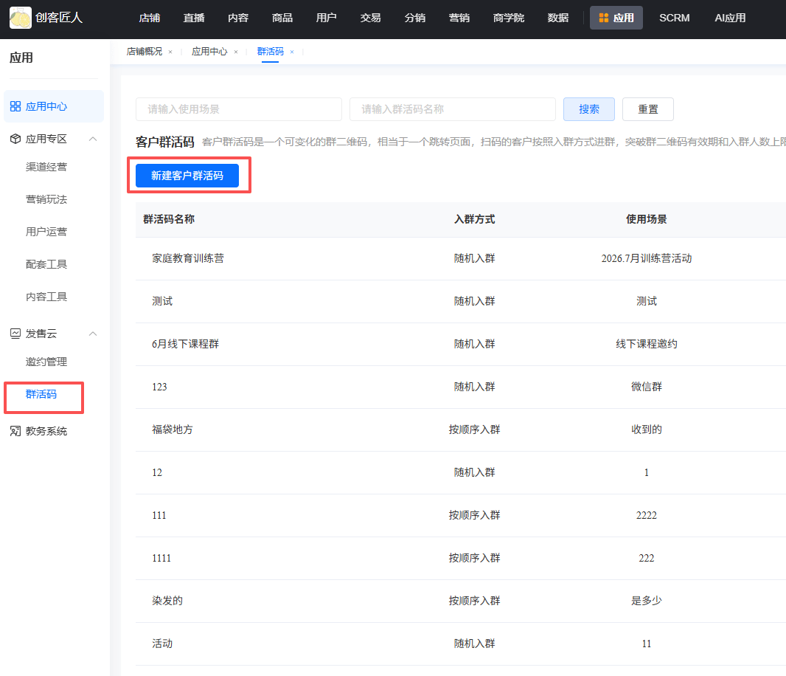Click the 群活码名称 column header

coord(169,218)
